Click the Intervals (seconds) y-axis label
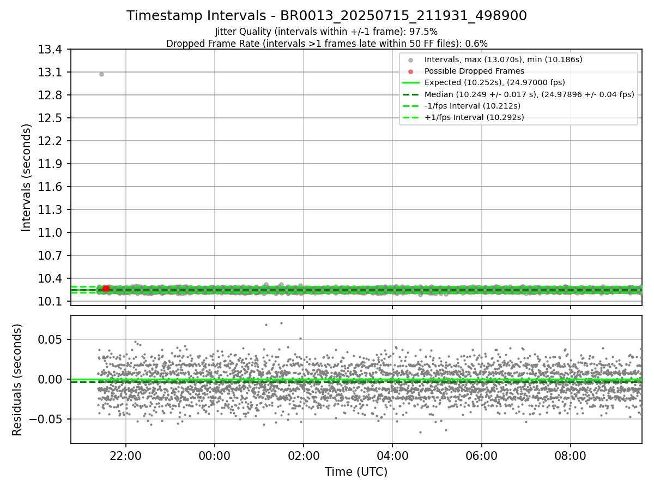 pyautogui.click(x=27, y=177)
